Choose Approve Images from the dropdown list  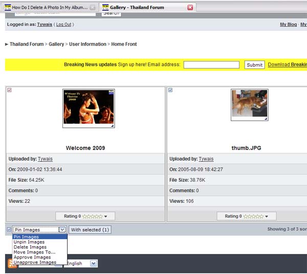[40, 257]
